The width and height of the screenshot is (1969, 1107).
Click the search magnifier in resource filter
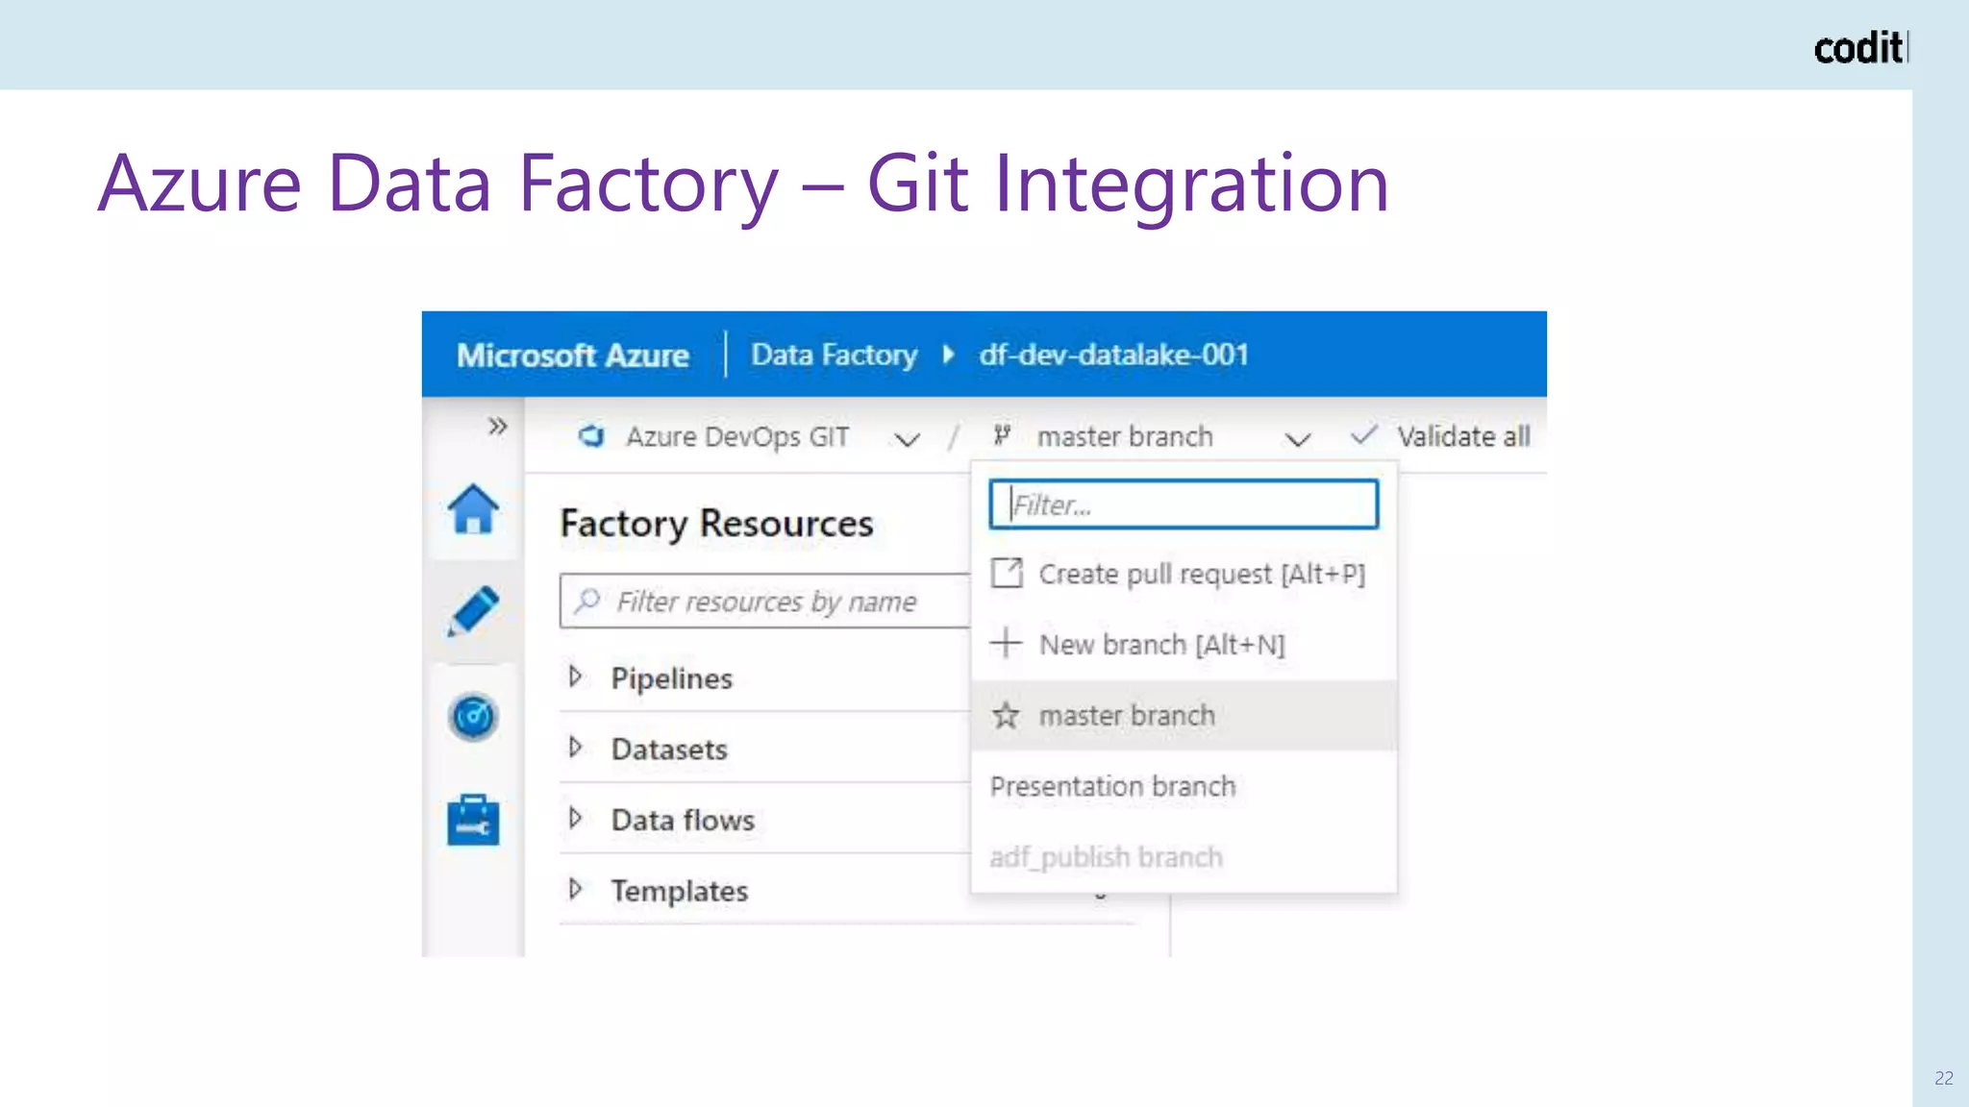click(587, 601)
